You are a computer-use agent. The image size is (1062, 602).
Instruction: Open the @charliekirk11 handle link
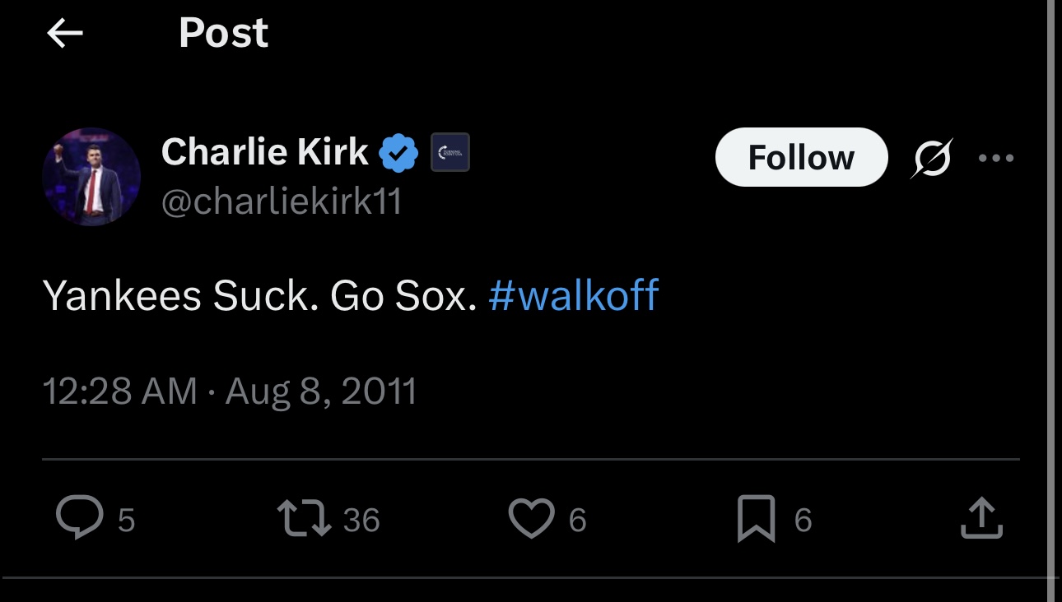point(282,201)
